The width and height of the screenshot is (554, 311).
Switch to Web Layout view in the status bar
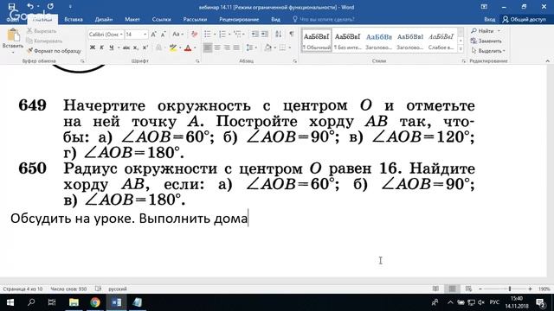click(468, 289)
